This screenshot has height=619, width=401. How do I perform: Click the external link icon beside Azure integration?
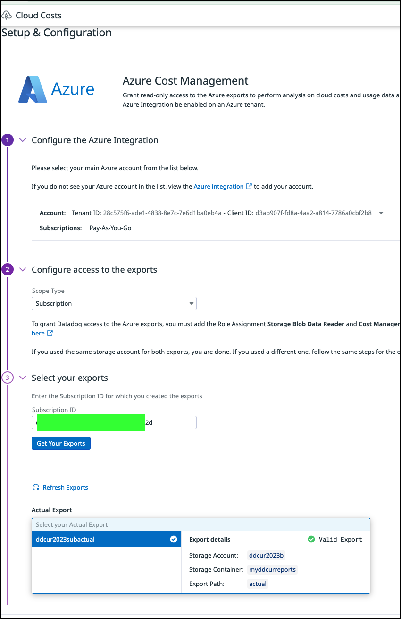(249, 186)
